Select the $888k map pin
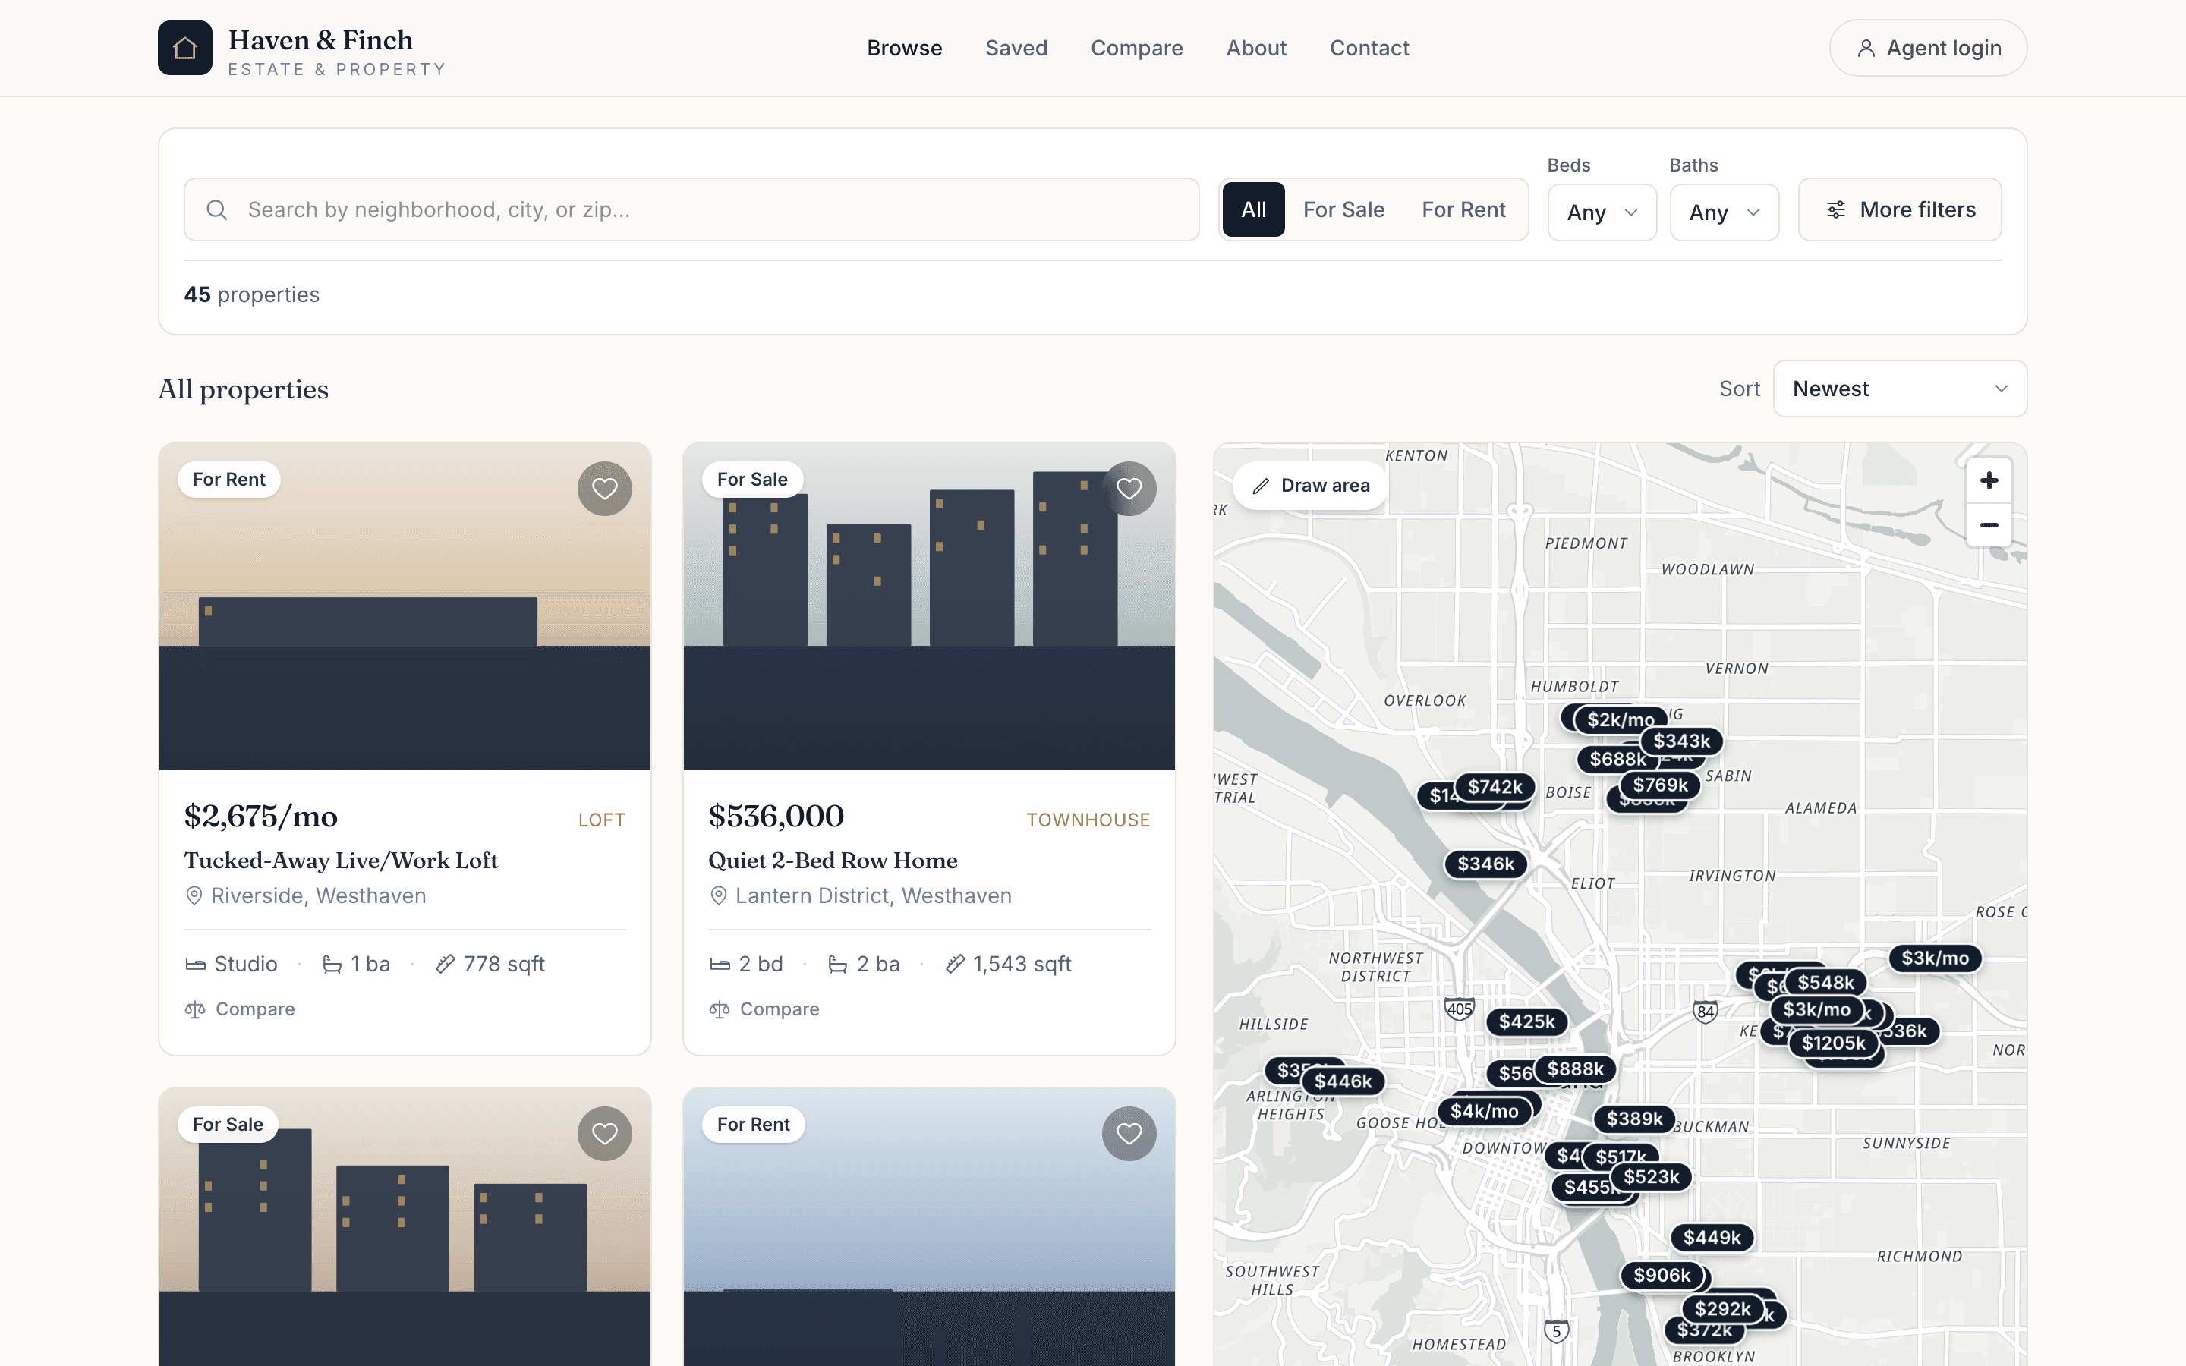The width and height of the screenshot is (2186, 1366). tap(1576, 1070)
